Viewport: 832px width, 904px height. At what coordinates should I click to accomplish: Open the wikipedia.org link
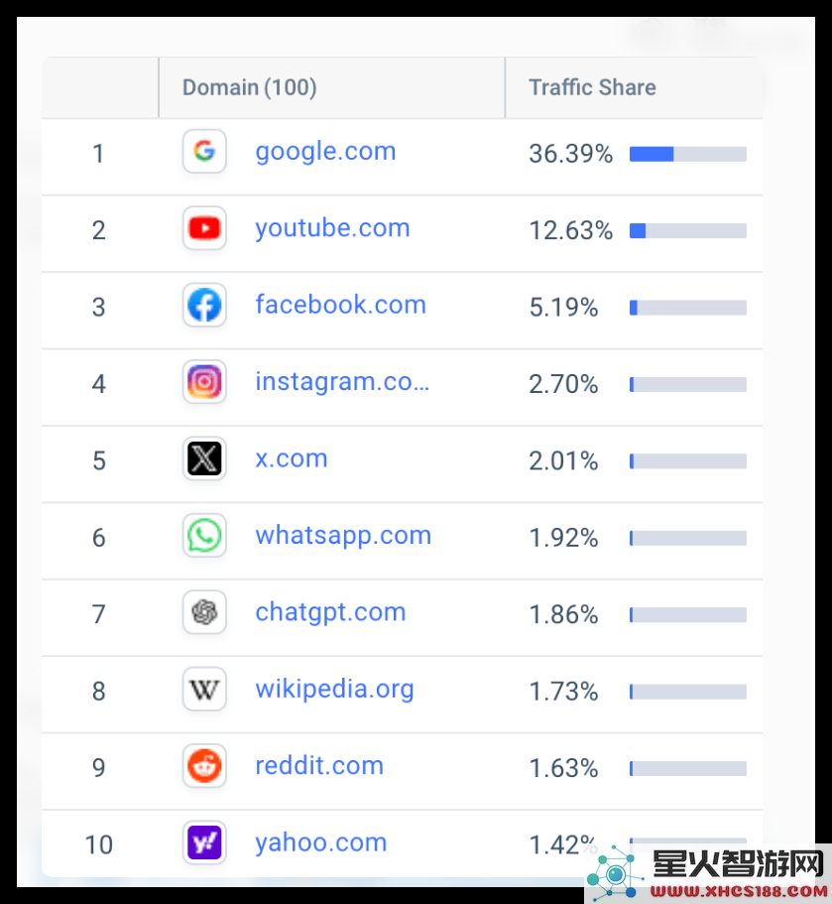(x=334, y=690)
